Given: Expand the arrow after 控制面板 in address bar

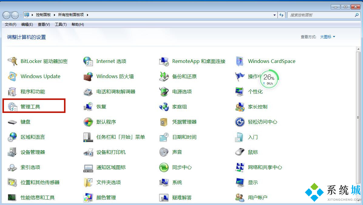Looking at the screenshot, I should (54, 15).
